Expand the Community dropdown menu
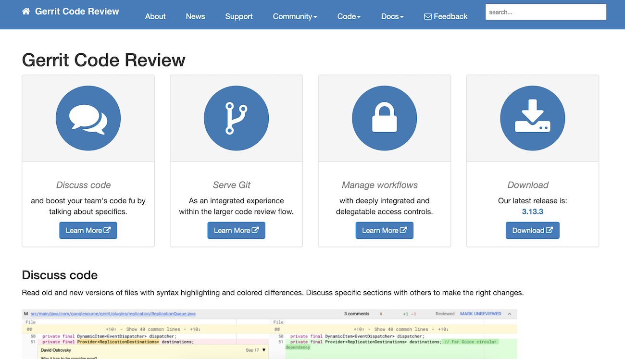Viewport: 625px width, 359px height. [x=295, y=16]
